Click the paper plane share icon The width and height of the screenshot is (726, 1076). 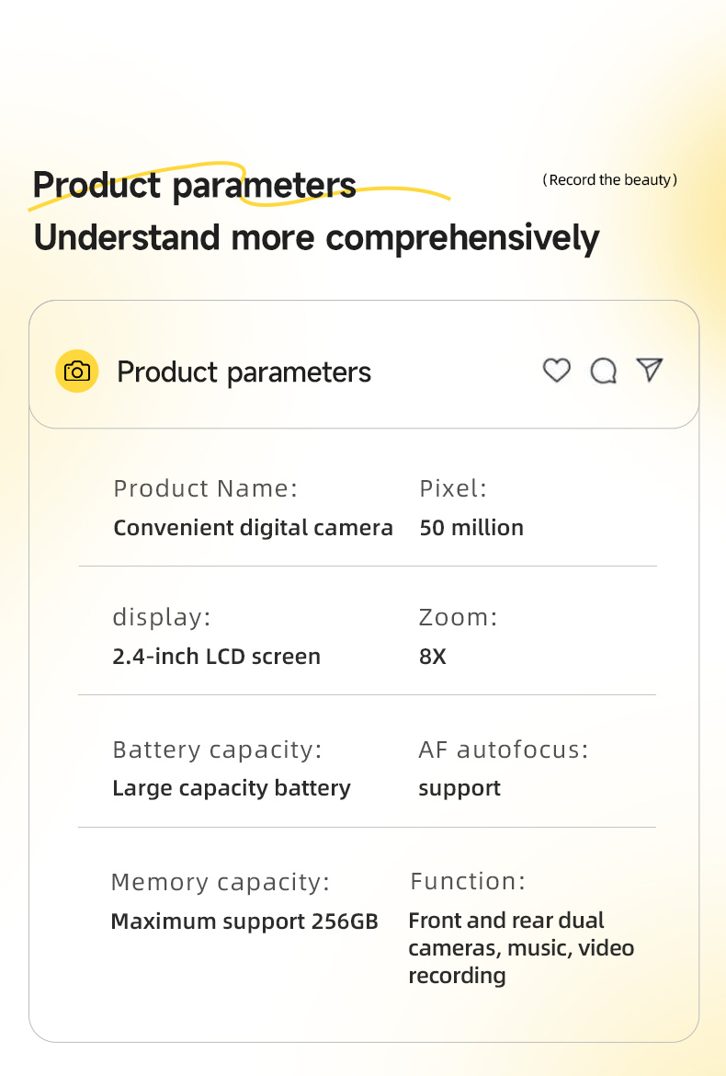pyautogui.click(x=650, y=370)
